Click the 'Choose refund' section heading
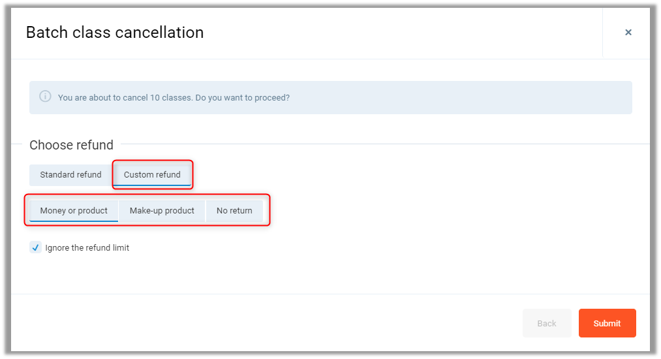This screenshot has height=359, width=661. click(x=71, y=145)
